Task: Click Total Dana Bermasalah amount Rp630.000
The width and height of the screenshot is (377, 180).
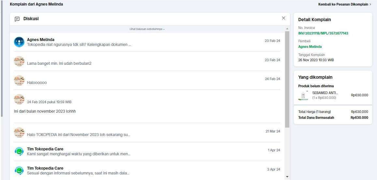Action: [359, 118]
